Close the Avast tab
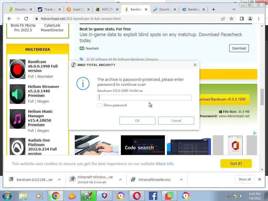Screen dimensions: 268x201 click(x=88, y=10)
